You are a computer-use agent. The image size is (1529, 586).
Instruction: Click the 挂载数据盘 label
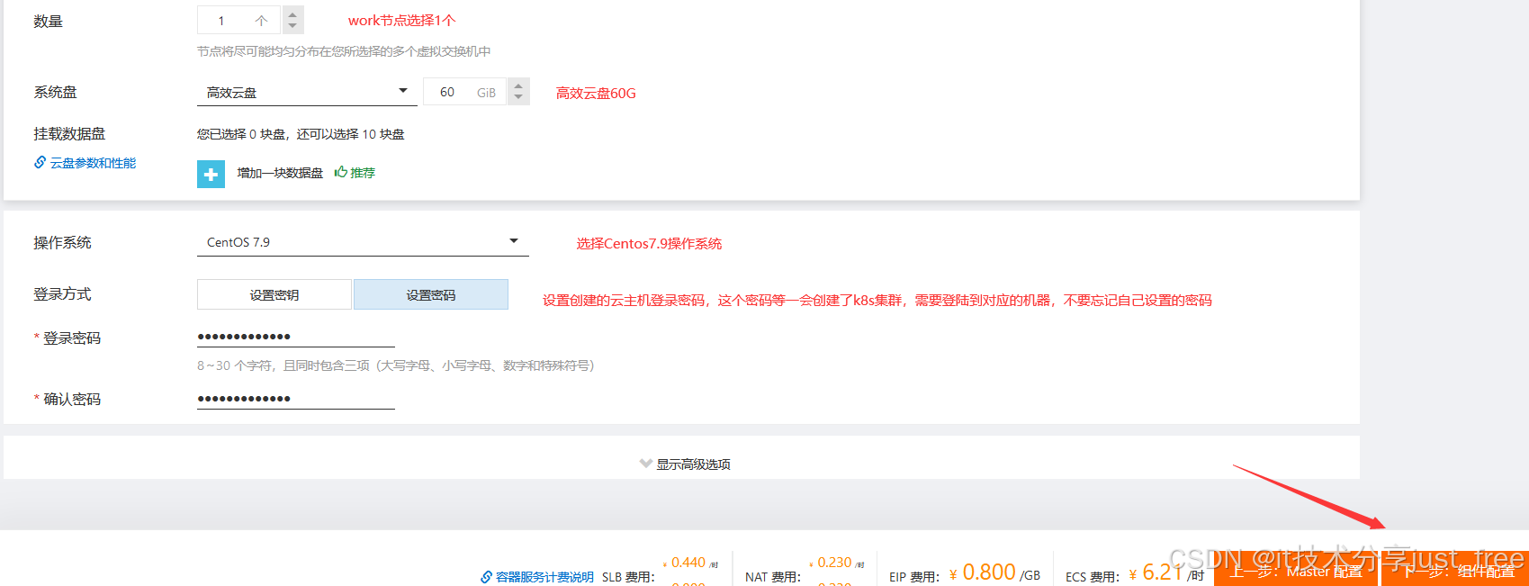point(69,133)
